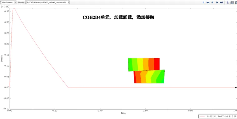The width and height of the screenshot is (237, 119).
Task: Click the 0.20 time axis tick label
Action: click(x=55, y=111)
